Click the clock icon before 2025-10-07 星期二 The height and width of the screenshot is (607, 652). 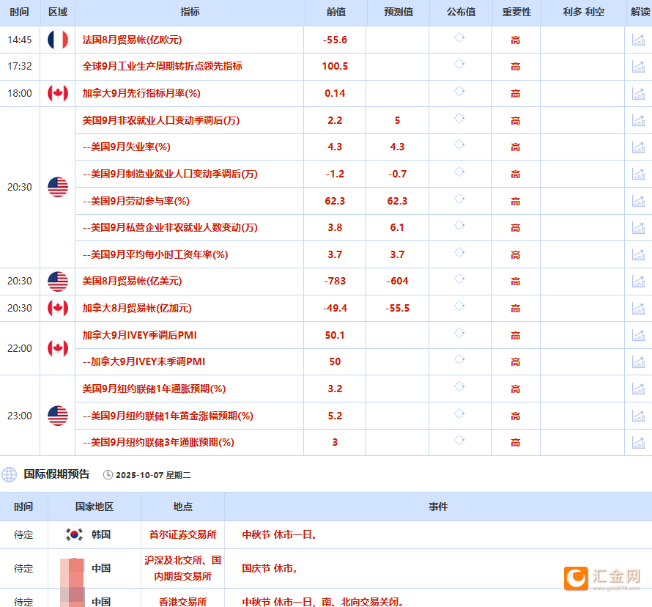coord(108,474)
